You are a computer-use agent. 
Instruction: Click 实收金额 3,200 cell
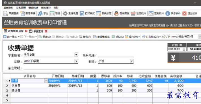click(176, 81)
